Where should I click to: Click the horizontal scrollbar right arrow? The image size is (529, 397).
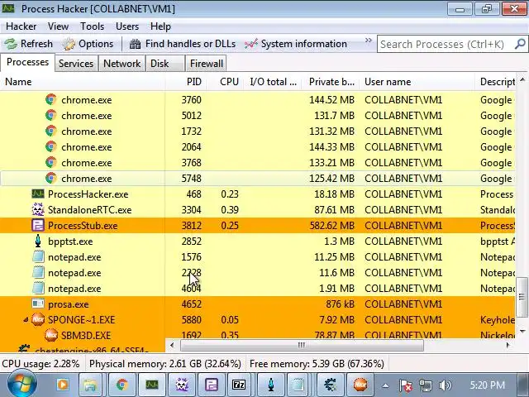[508, 345]
